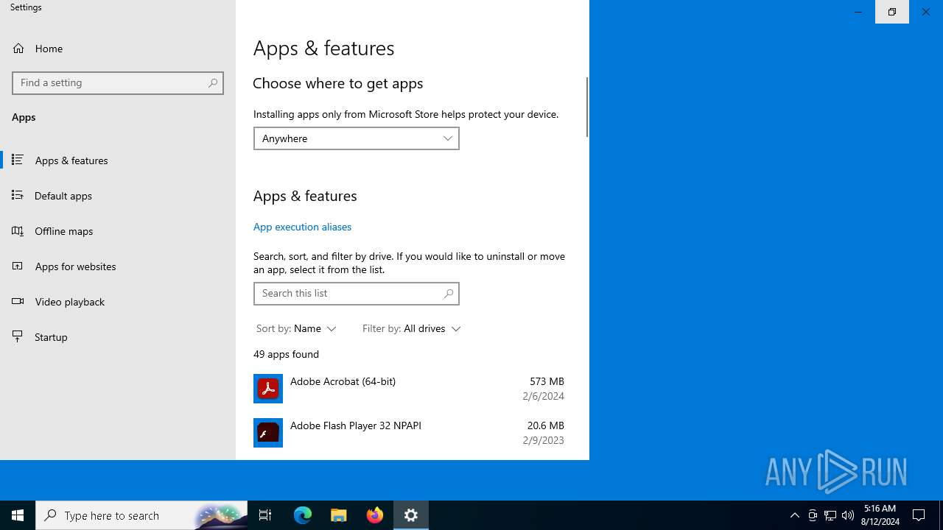
Task: Click Video playback sidebar icon
Action: (18, 301)
